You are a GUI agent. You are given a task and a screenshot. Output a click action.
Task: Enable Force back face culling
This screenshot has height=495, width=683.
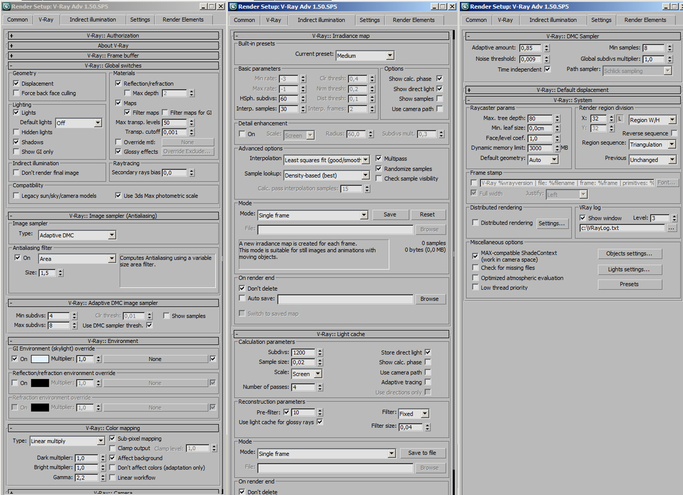(16, 93)
